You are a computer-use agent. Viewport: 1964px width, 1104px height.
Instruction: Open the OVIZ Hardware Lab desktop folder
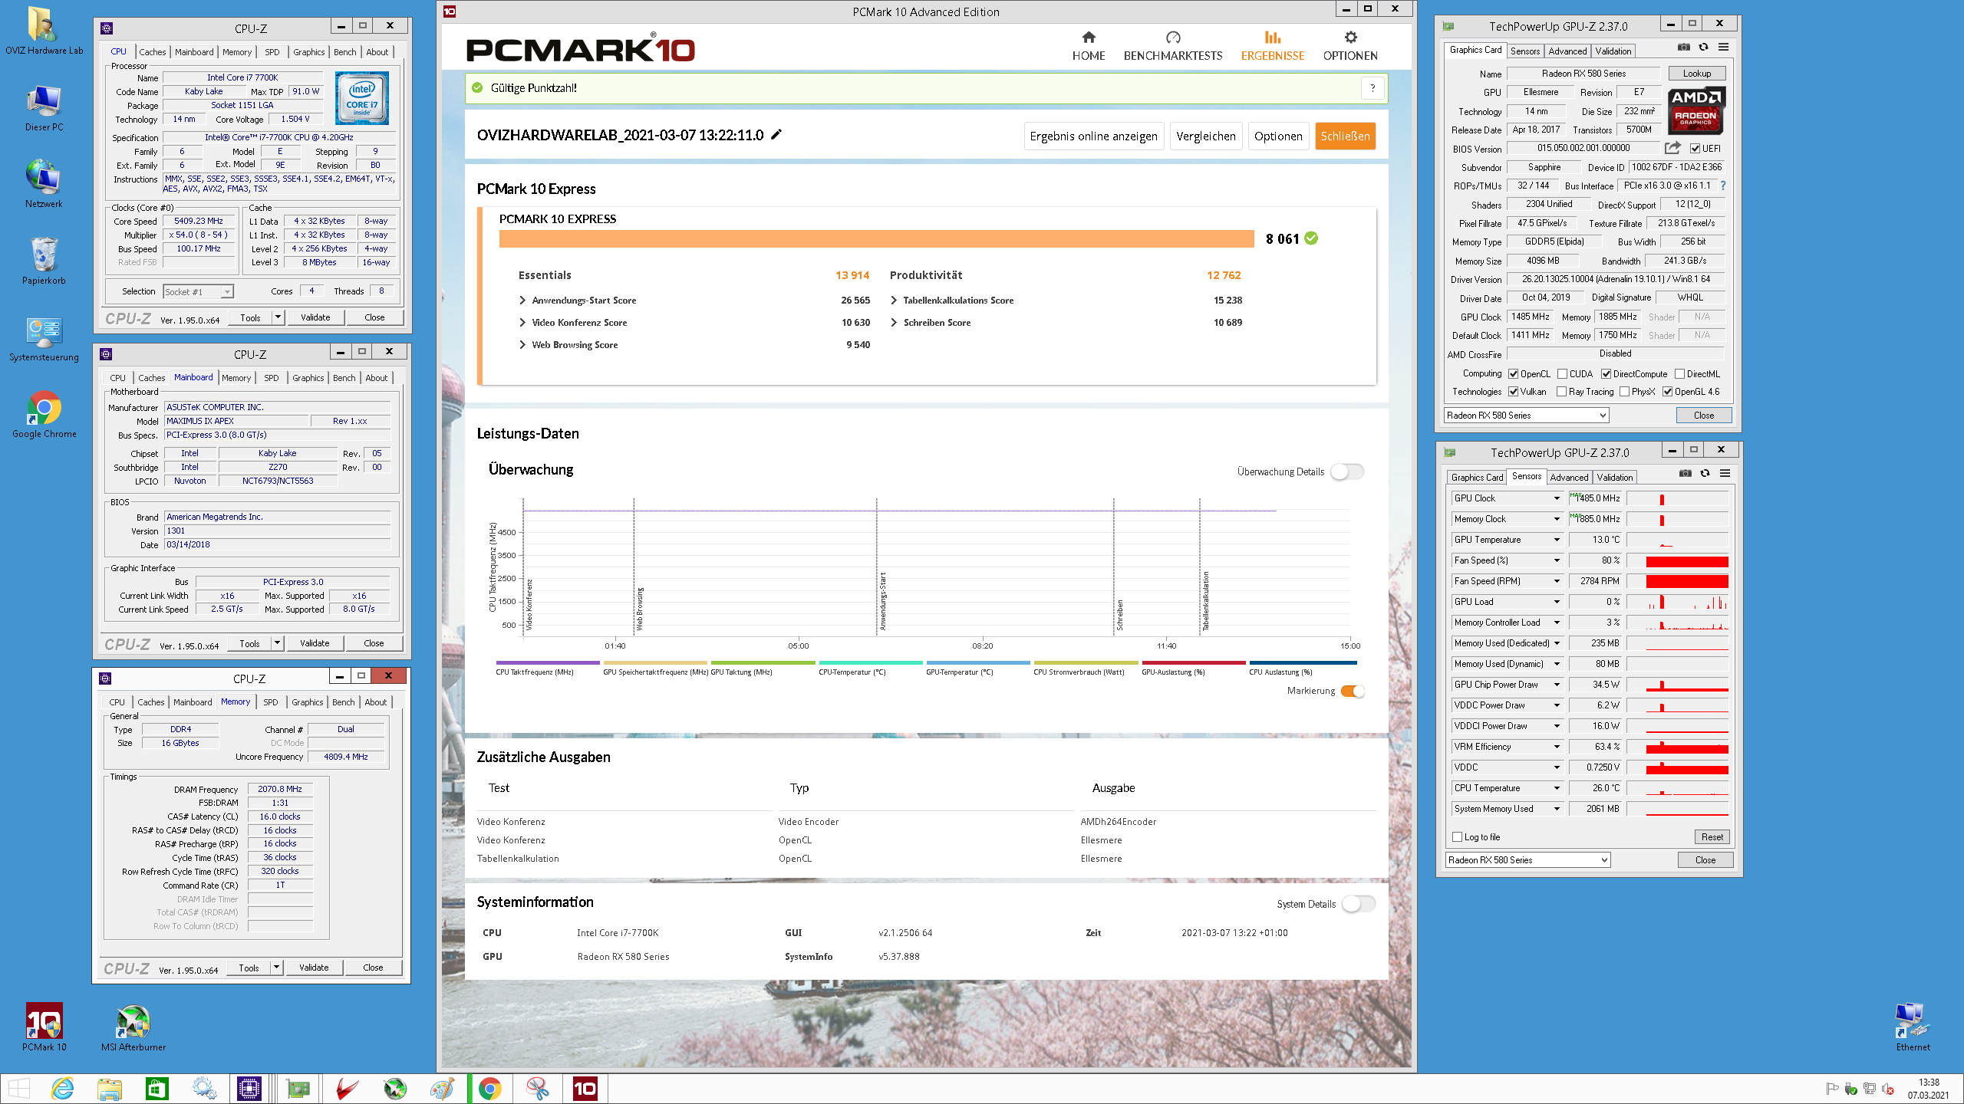tap(44, 31)
